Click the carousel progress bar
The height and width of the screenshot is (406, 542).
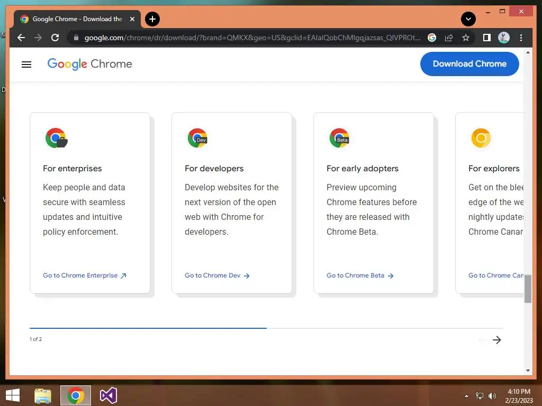coord(267,328)
